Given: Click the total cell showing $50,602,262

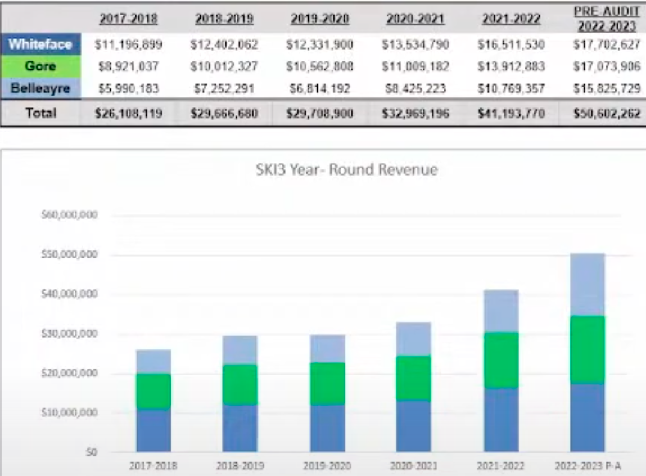Looking at the screenshot, I should (607, 113).
